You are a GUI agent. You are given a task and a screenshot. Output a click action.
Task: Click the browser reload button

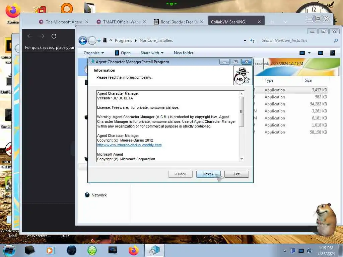(54, 36)
